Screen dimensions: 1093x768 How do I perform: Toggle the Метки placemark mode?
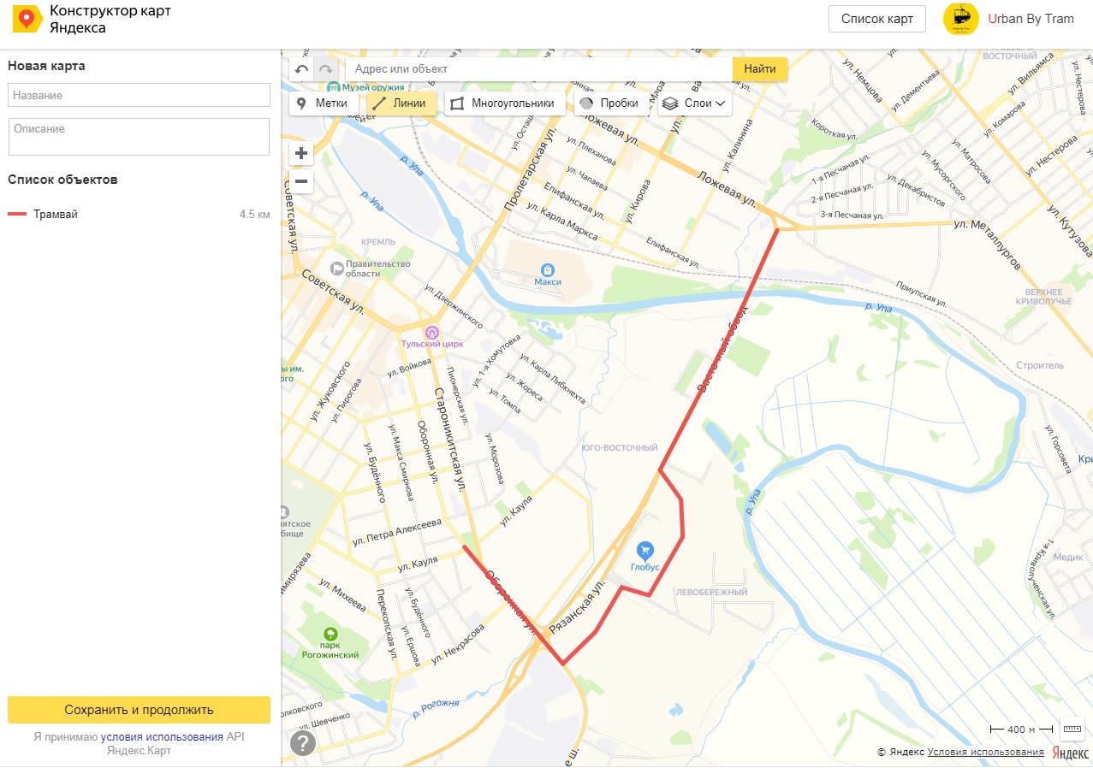tap(323, 103)
